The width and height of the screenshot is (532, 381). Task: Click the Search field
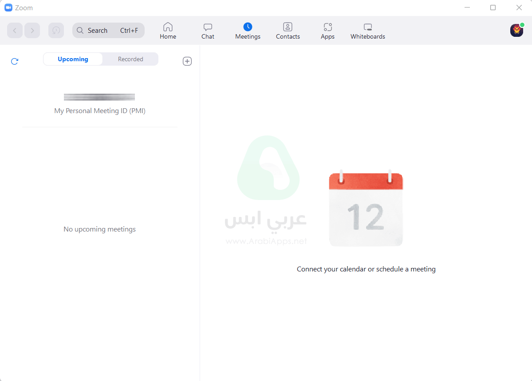tap(108, 30)
